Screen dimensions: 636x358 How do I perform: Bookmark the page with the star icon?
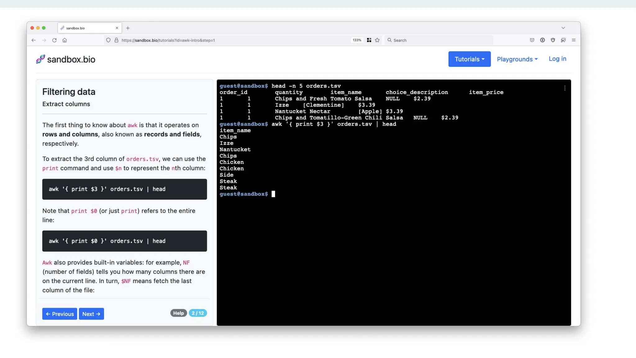[x=377, y=40]
